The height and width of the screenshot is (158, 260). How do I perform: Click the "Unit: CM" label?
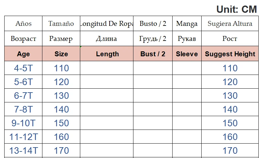[237, 9]
